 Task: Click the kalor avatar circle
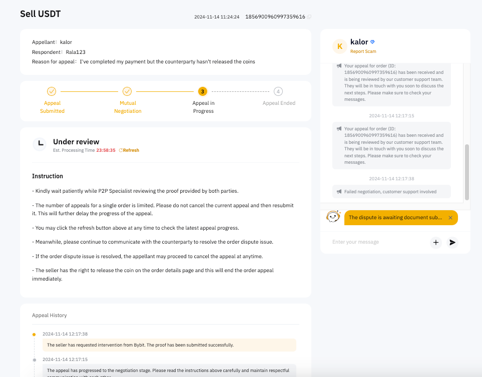(340, 46)
